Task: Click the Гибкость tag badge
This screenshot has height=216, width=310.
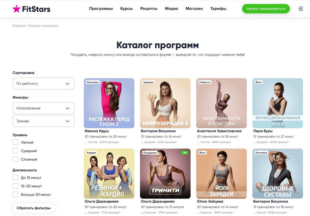Action: click(x=205, y=82)
